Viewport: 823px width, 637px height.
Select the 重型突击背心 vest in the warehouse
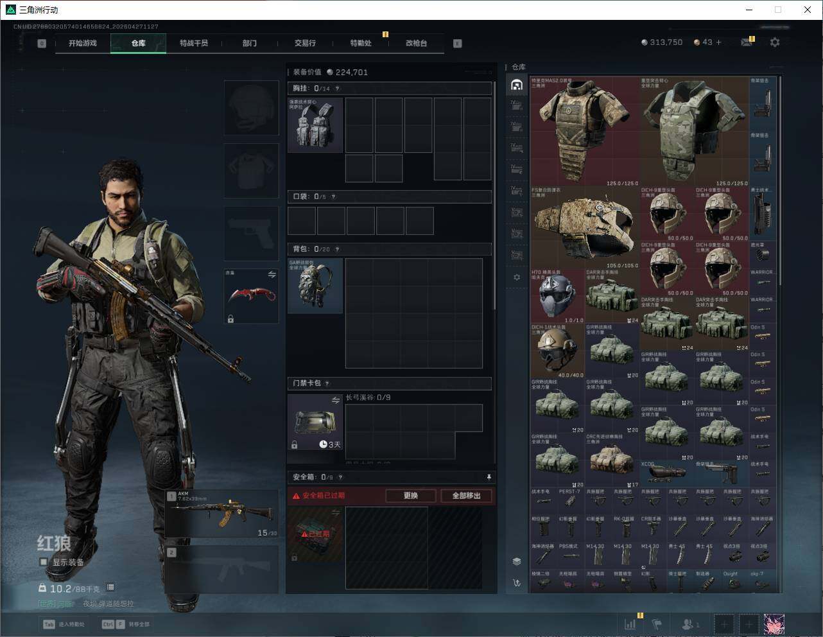click(694, 132)
